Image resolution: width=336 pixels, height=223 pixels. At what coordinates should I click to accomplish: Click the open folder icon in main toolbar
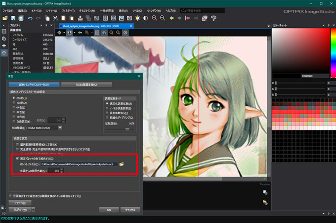(x=5, y=18)
